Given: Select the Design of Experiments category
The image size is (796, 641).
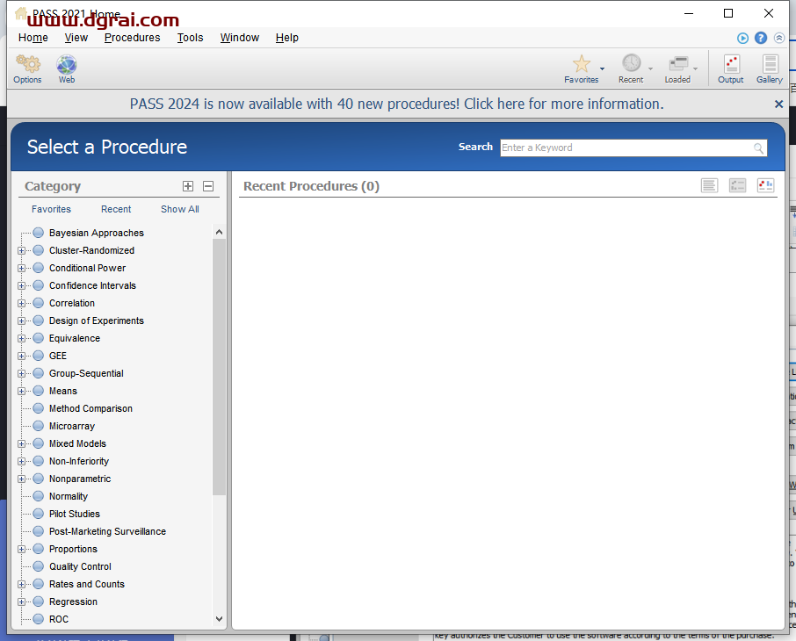Looking at the screenshot, I should (x=96, y=320).
